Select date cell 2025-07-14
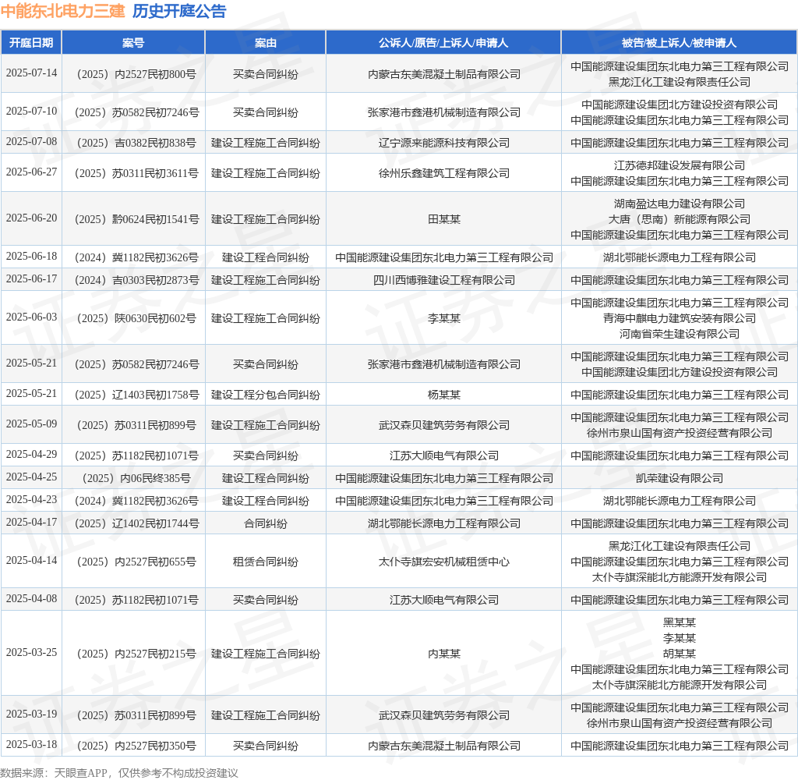Screen dimensions: 798x780 pos(31,73)
